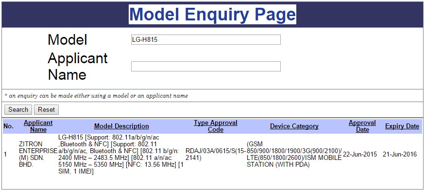Sort by Expiry Date column header

(x=402, y=126)
